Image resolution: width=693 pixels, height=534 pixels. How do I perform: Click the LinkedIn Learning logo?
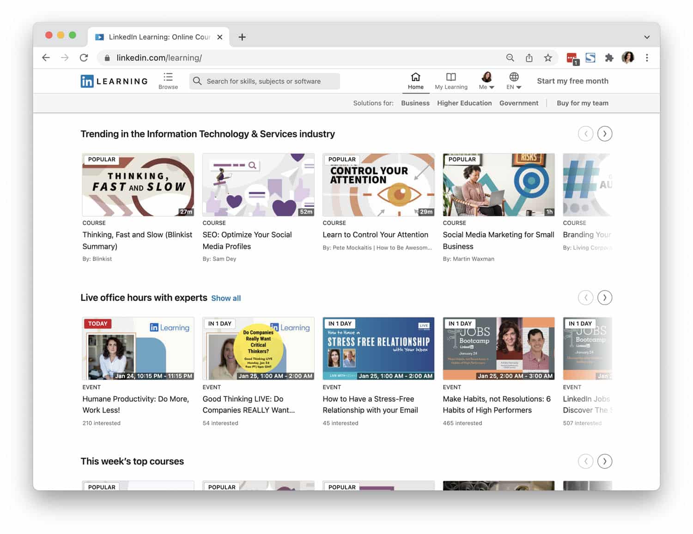click(x=114, y=81)
